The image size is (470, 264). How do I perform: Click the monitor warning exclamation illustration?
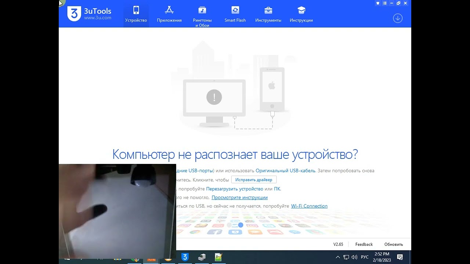click(214, 98)
